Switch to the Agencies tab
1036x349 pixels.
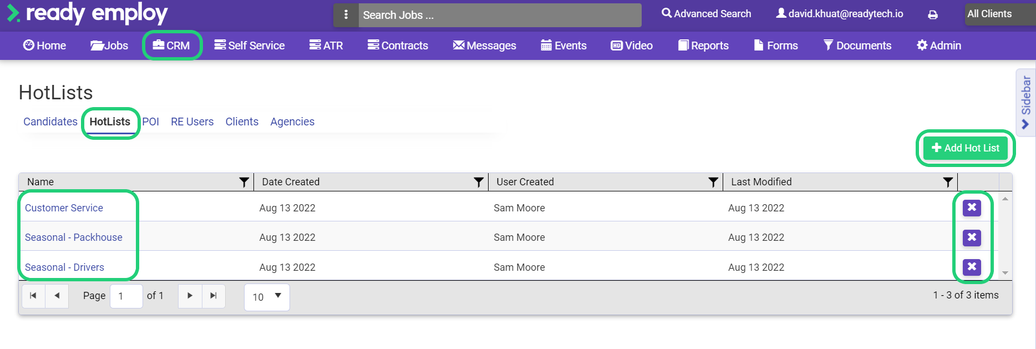[292, 122]
